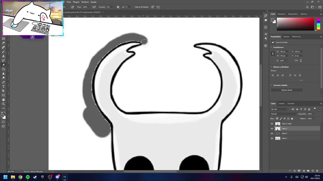The image size is (323, 181).
Task: Select the Eyedropper tool
Action: (x=3, y=43)
